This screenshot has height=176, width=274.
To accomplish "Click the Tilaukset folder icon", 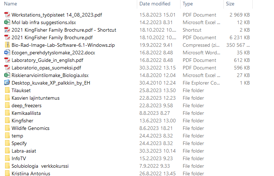I will (7, 90).
